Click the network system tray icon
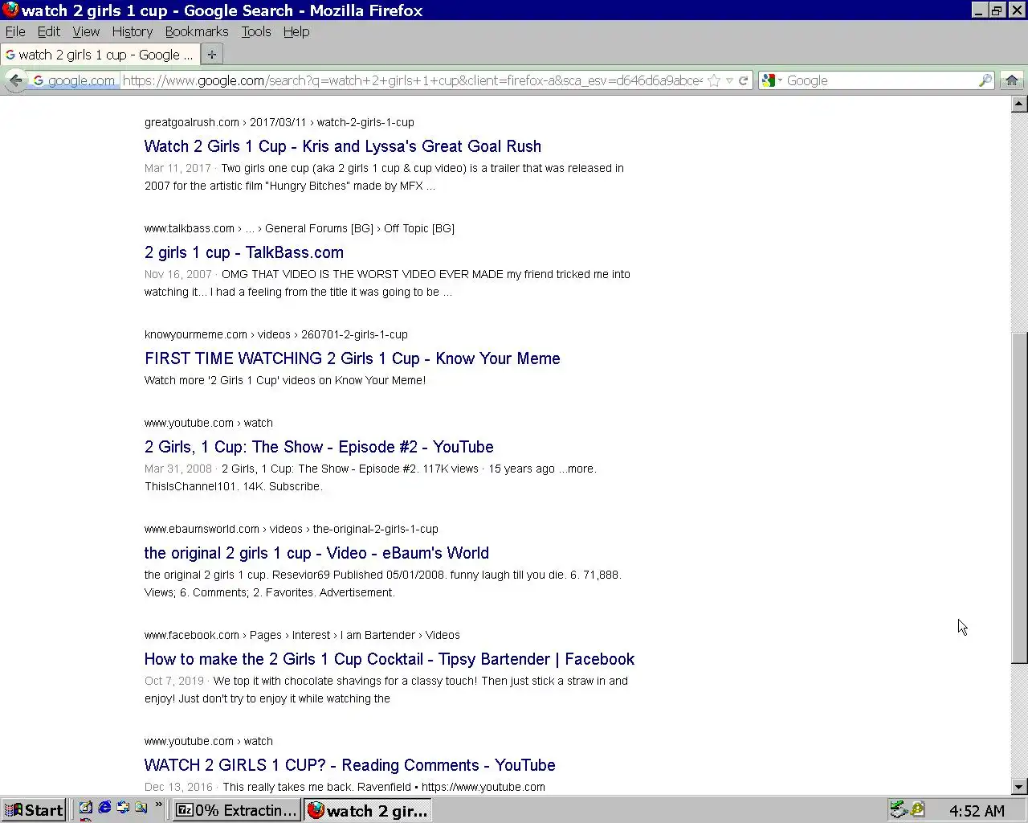 (899, 810)
